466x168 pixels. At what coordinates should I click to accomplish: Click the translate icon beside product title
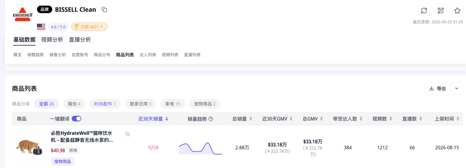point(127,134)
